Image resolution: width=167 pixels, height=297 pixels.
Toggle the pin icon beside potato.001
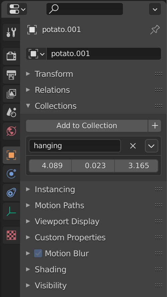point(155,30)
